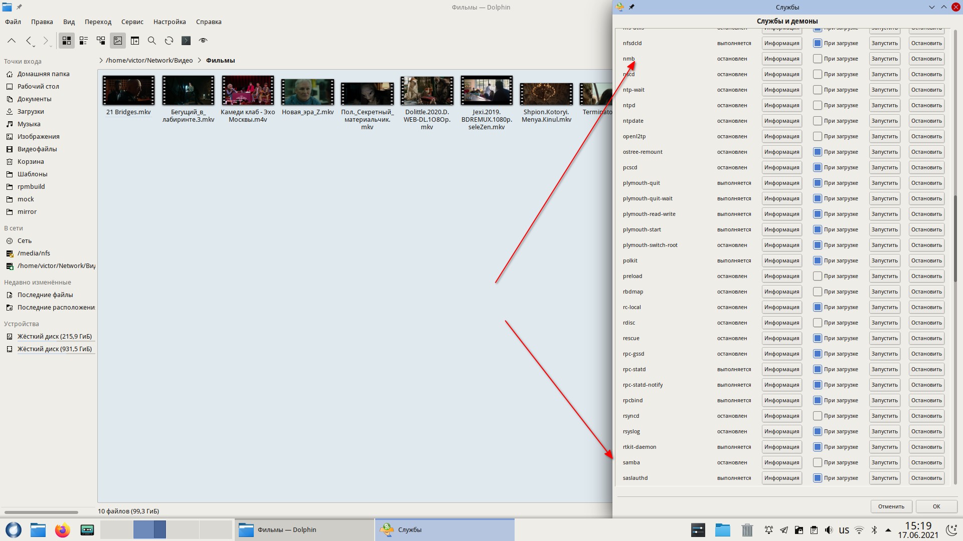
Task: Switch to details tree view icon
Action: click(x=101, y=41)
